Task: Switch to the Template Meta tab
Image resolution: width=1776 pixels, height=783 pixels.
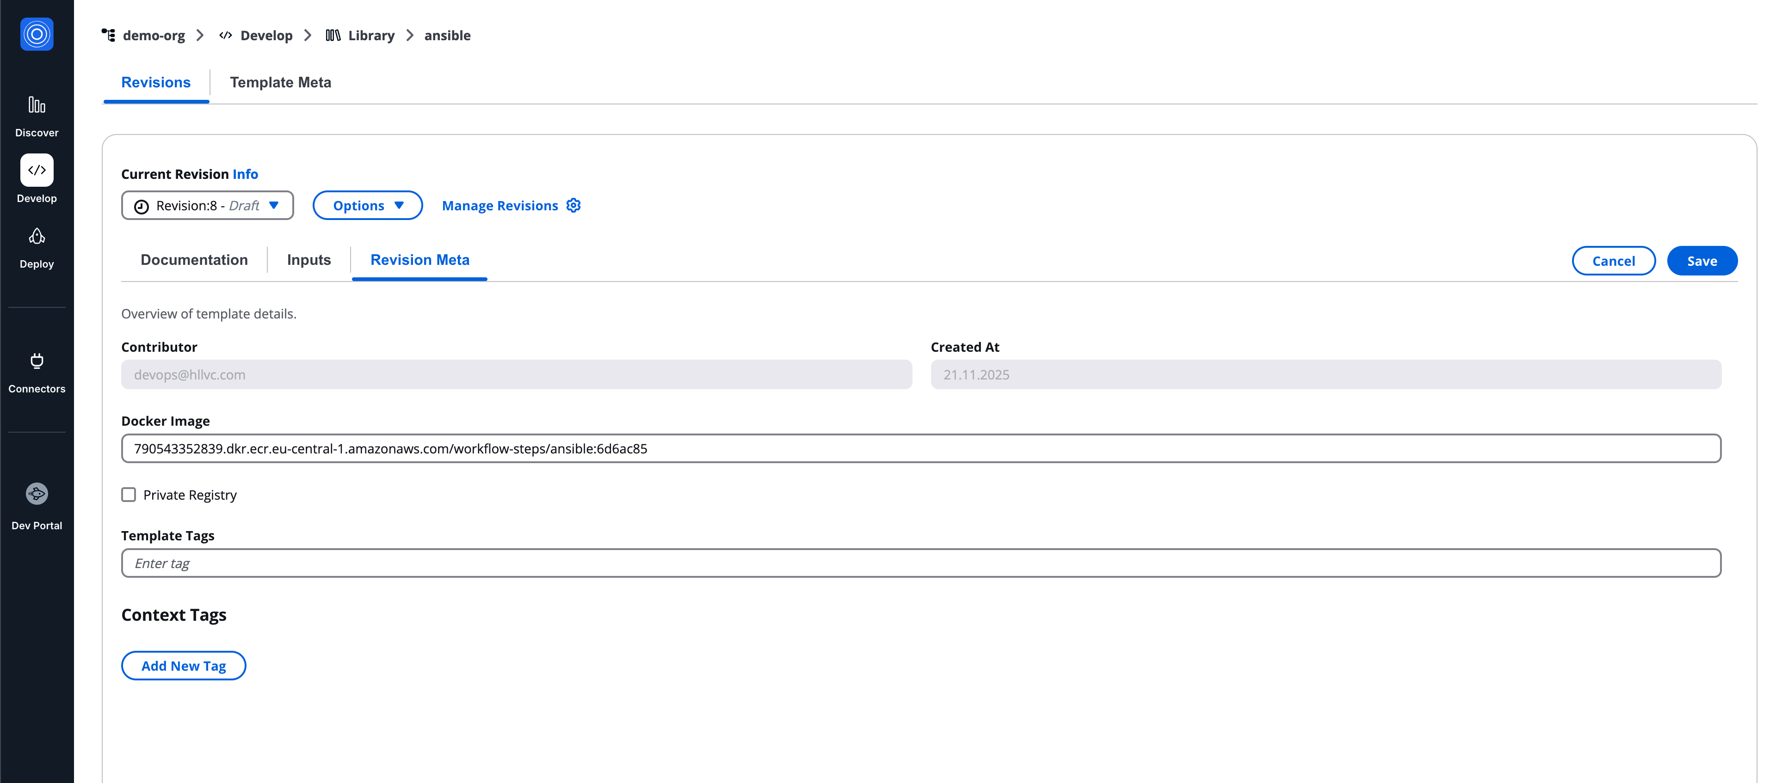Action: (x=280, y=82)
